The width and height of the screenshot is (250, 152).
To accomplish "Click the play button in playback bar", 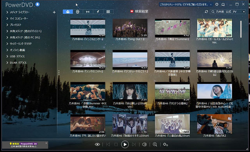I will (125, 145).
